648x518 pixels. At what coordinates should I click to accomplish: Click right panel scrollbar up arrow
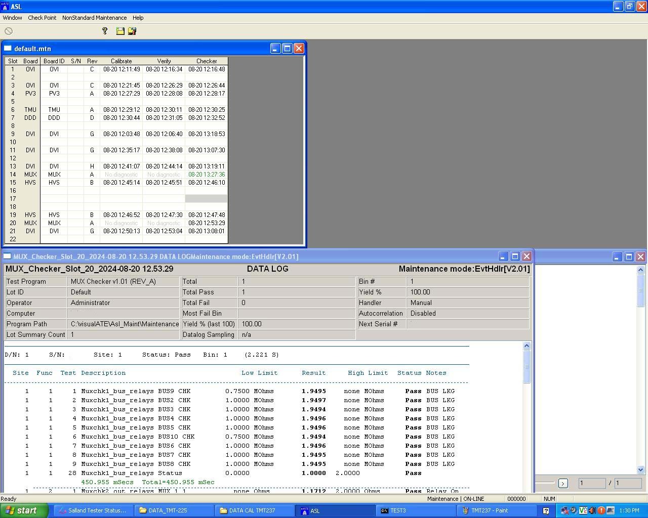pyautogui.click(x=640, y=270)
